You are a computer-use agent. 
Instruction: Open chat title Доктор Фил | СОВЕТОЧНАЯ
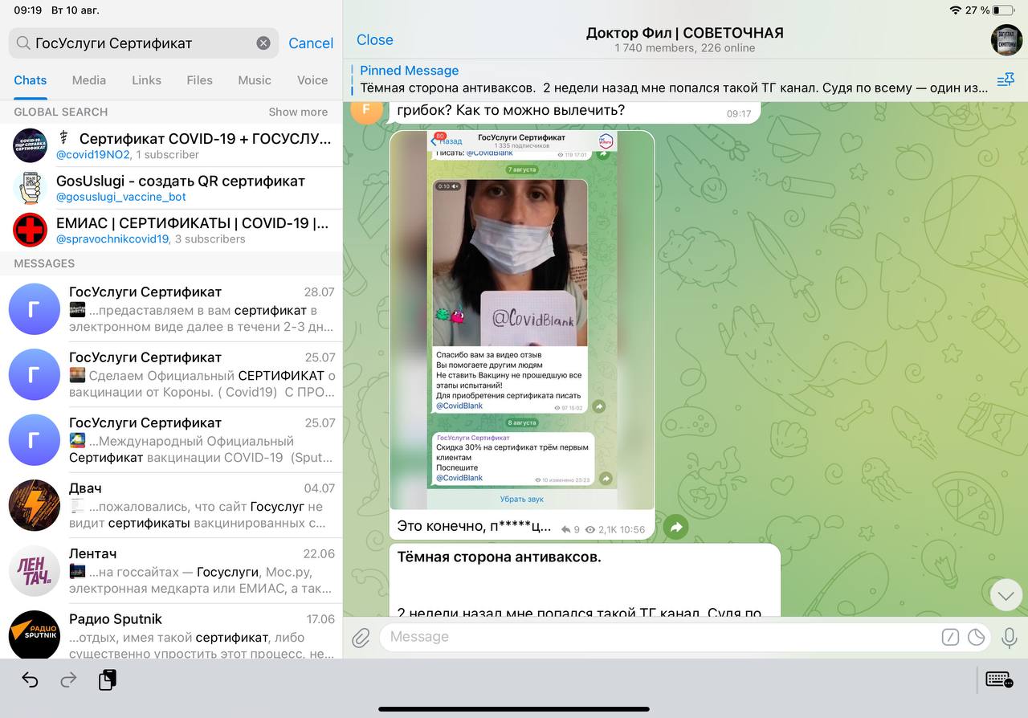[x=684, y=33]
